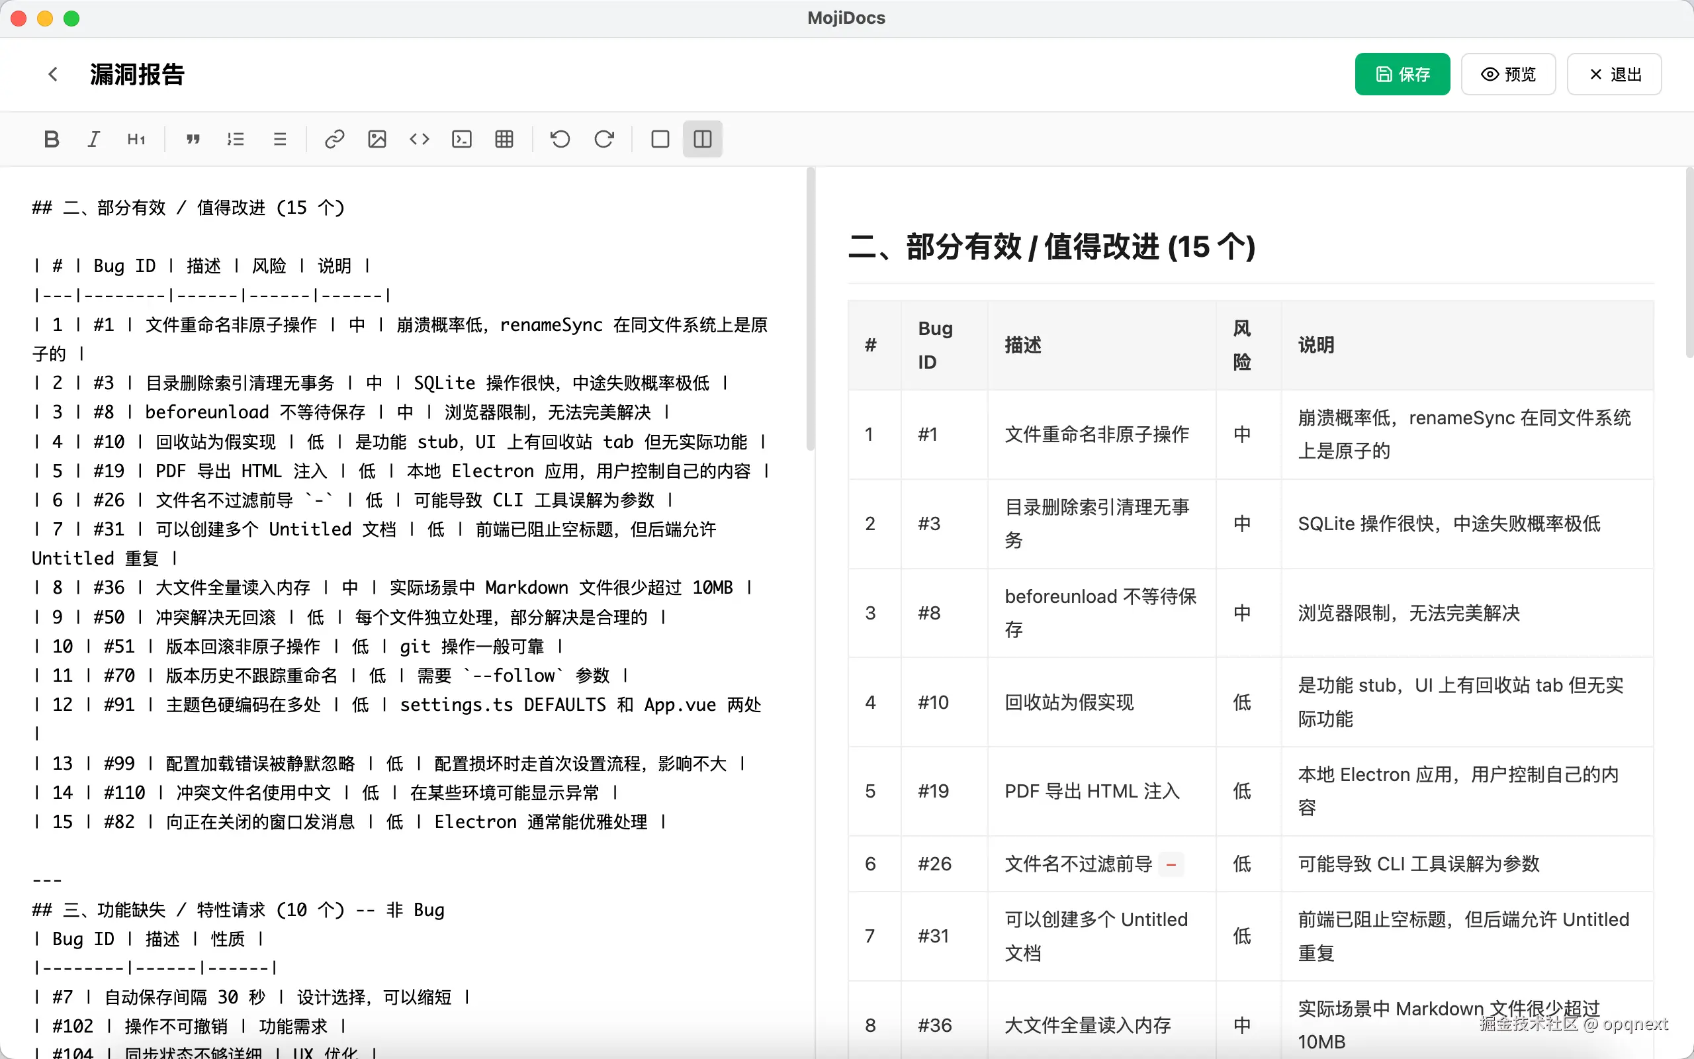Go back using the left chevron
The height and width of the screenshot is (1059, 1694).
coord(53,74)
